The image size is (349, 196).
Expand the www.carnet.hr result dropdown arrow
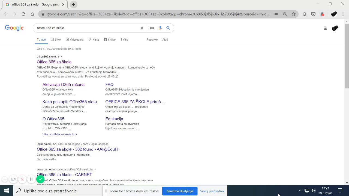(95, 170)
